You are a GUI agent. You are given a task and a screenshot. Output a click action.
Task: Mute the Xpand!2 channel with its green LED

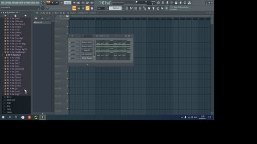[x=69, y=50]
